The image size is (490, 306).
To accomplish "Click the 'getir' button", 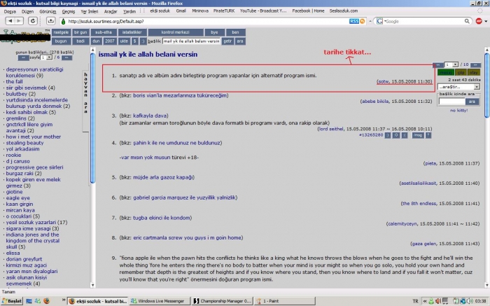I will point(227,41).
